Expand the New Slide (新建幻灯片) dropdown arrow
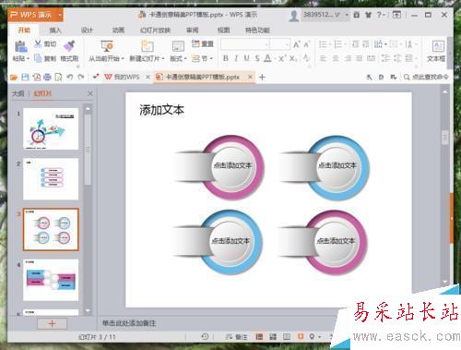 tap(163, 58)
